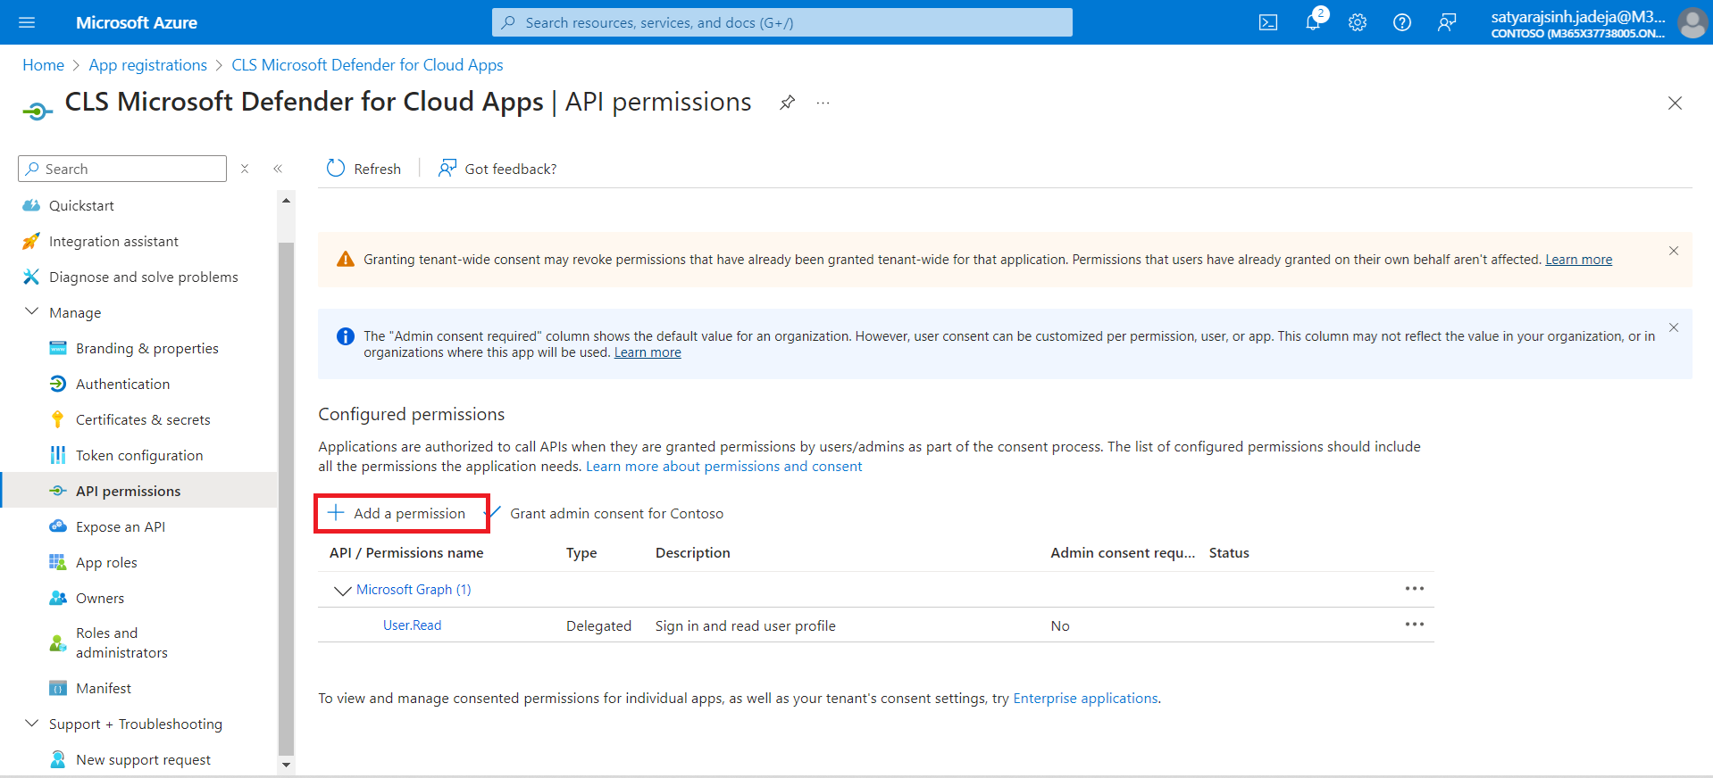Open the Microsoft Graph (1) link
This screenshot has width=1713, height=778.
414,590
